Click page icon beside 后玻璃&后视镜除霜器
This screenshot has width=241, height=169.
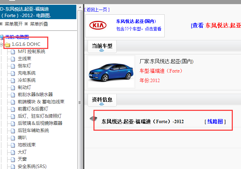click(x=13, y=124)
